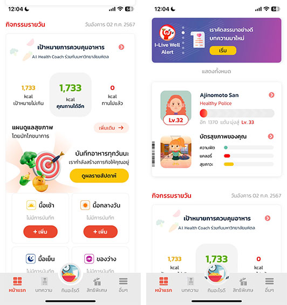The image size is (287, 305).
Task: Expand Ajinomoto San profile arrow
Action: (272, 95)
